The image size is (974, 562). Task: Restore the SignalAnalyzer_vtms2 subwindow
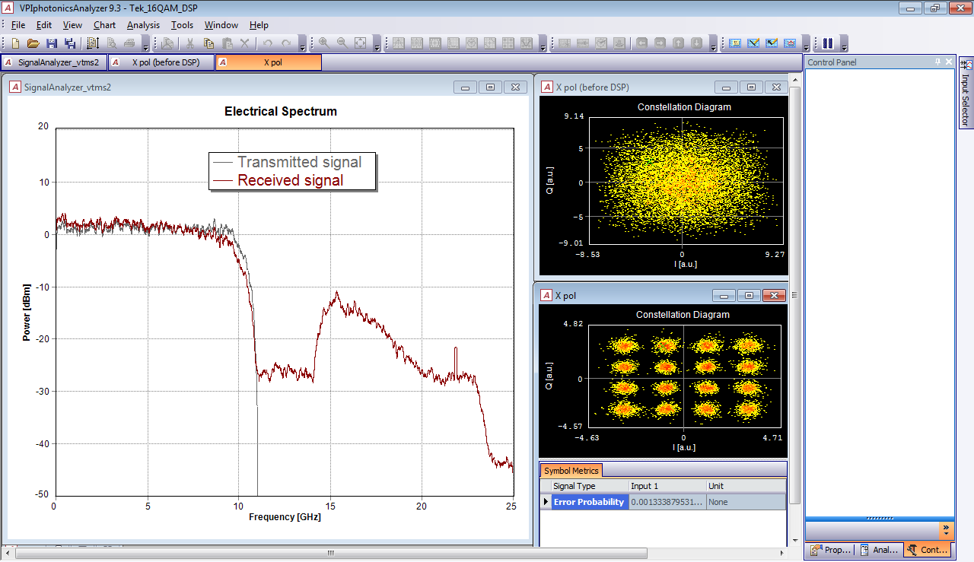(490, 87)
